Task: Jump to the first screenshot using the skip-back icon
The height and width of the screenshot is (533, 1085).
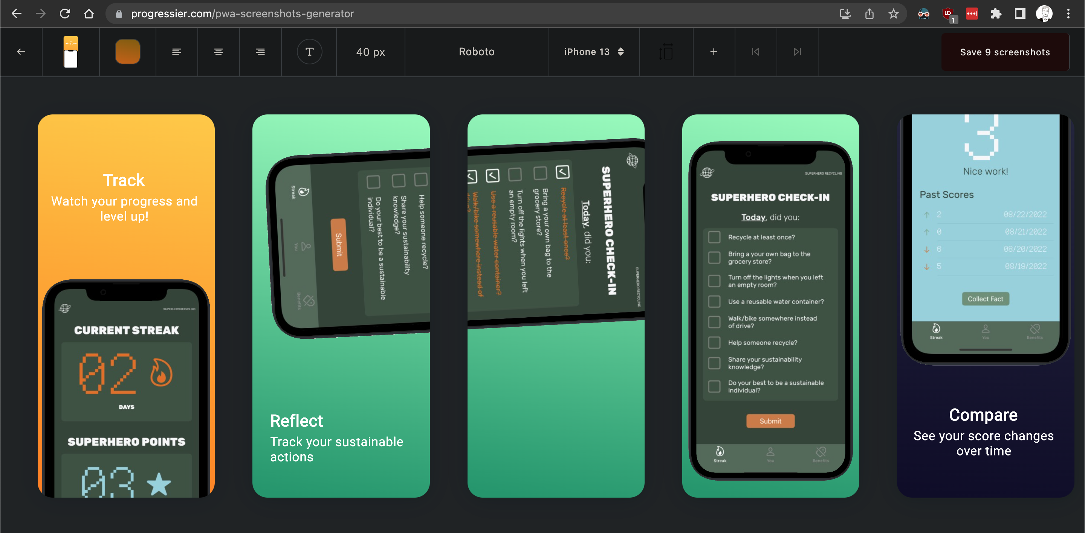Action: 756,52
